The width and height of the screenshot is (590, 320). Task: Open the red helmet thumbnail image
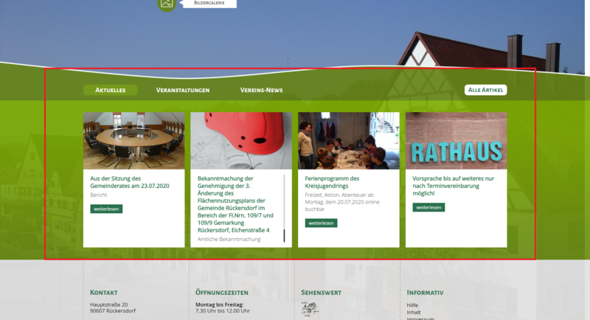pos(241,141)
